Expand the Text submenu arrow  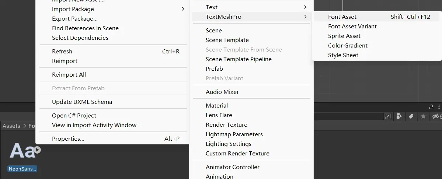click(x=305, y=7)
